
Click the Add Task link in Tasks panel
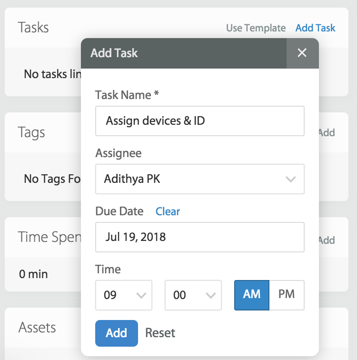tap(315, 28)
